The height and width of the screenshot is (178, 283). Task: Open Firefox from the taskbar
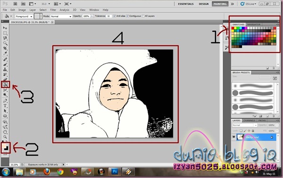pos(47,171)
